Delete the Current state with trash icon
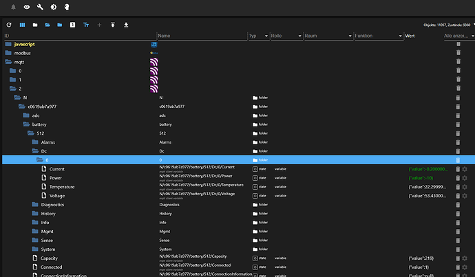Viewport: 475px width, 277px height. click(x=458, y=169)
